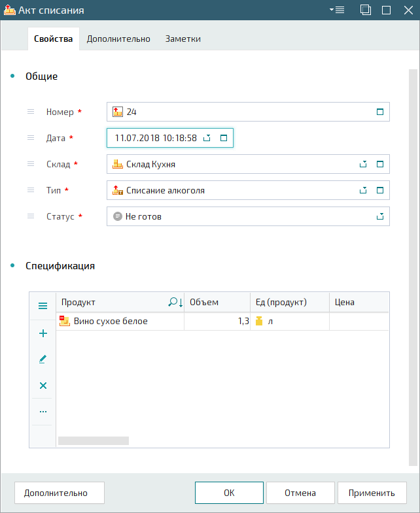Screen dimensions: 420x513
Task: Click the OK button
Action: (229, 493)
